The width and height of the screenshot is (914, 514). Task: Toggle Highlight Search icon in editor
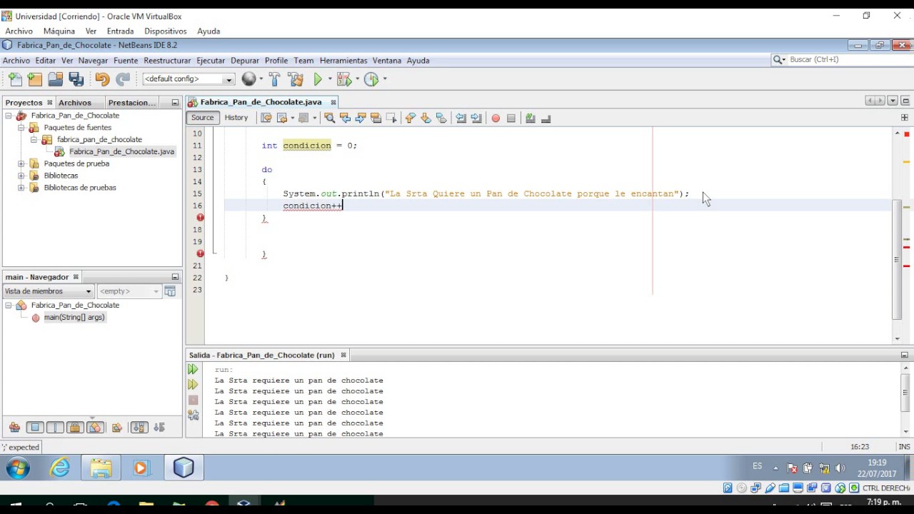tap(376, 118)
